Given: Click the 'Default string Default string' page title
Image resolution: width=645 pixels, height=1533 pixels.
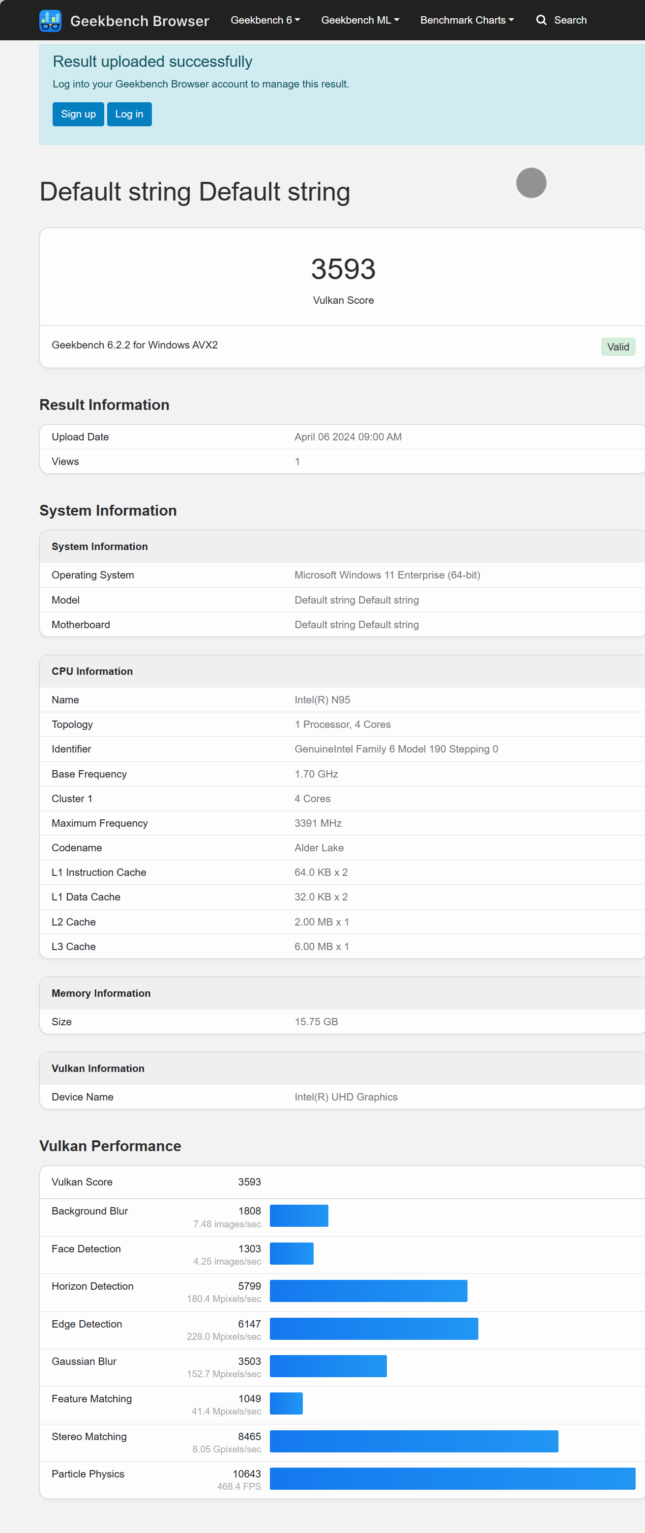Looking at the screenshot, I should coord(195,192).
